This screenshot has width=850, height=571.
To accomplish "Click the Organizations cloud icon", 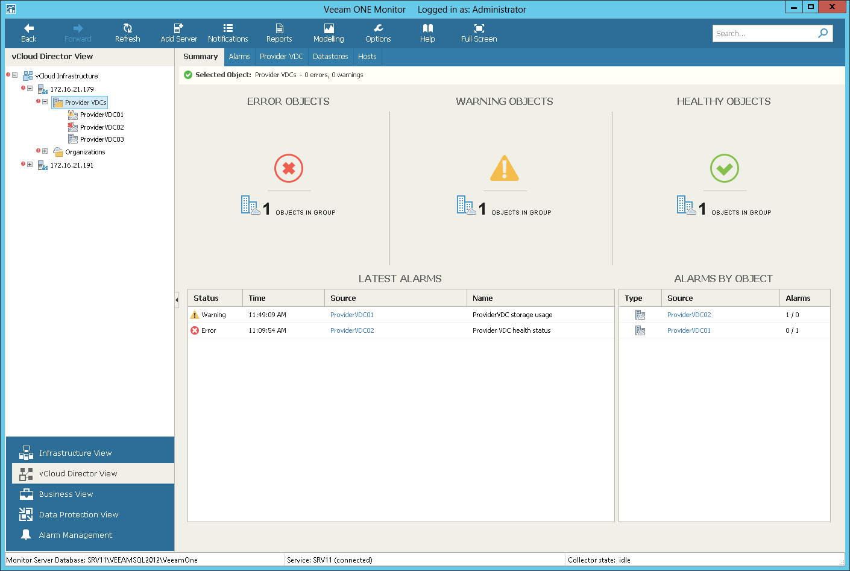I will click(x=58, y=152).
